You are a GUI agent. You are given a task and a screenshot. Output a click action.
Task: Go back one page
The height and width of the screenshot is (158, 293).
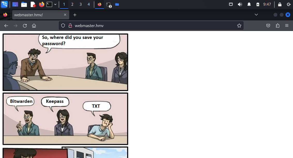(x=6, y=26)
